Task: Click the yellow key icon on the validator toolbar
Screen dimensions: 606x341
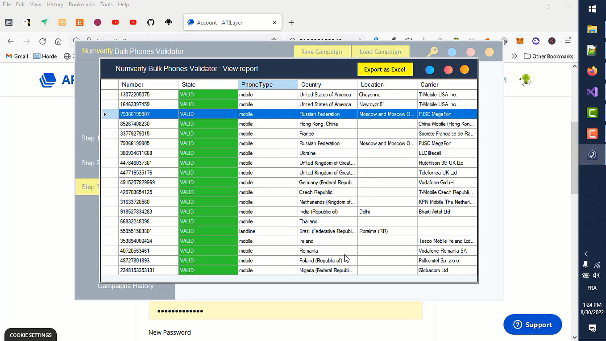Action: [432, 52]
